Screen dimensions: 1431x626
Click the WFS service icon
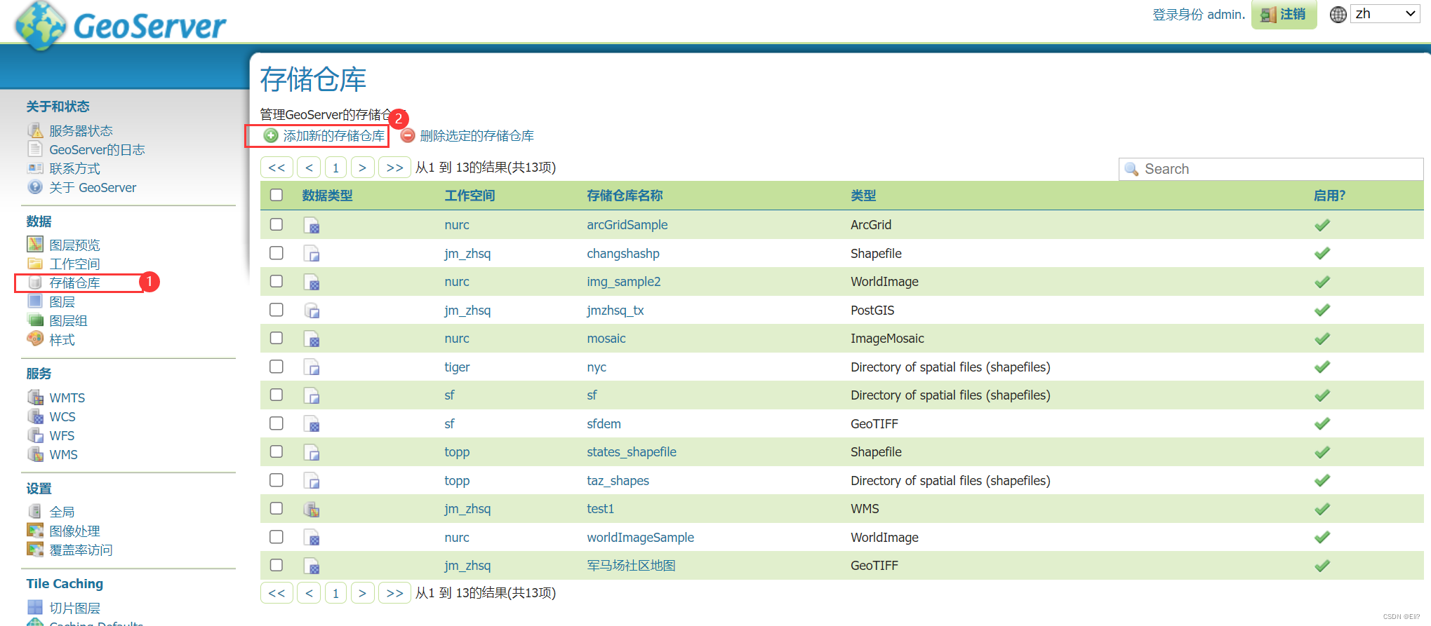[35, 435]
